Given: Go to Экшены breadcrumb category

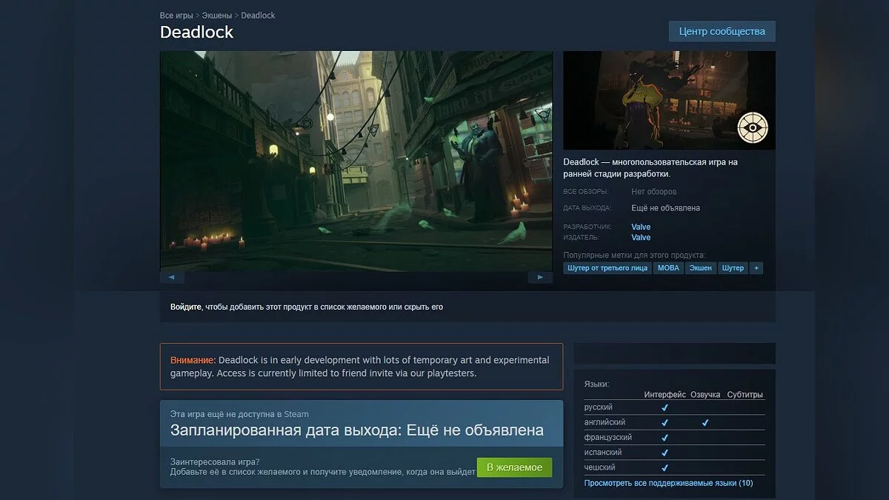Looking at the screenshot, I should pos(217,16).
